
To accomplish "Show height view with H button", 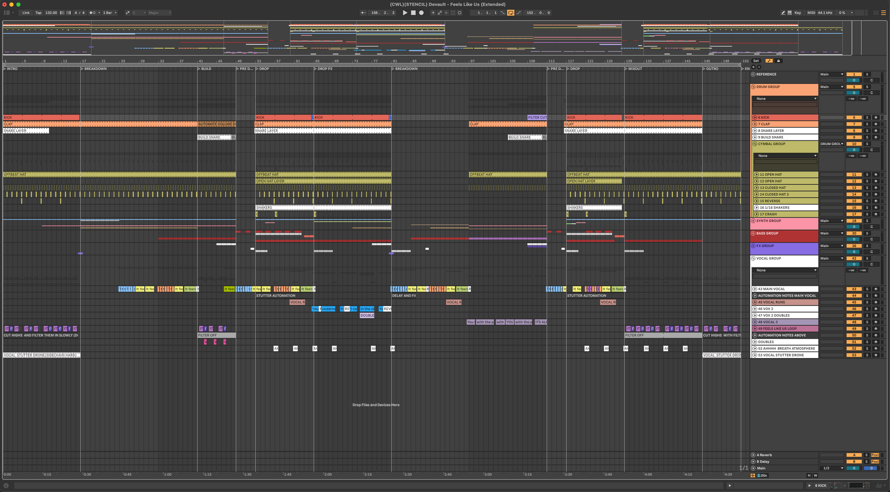I will pyautogui.click(x=809, y=476).
